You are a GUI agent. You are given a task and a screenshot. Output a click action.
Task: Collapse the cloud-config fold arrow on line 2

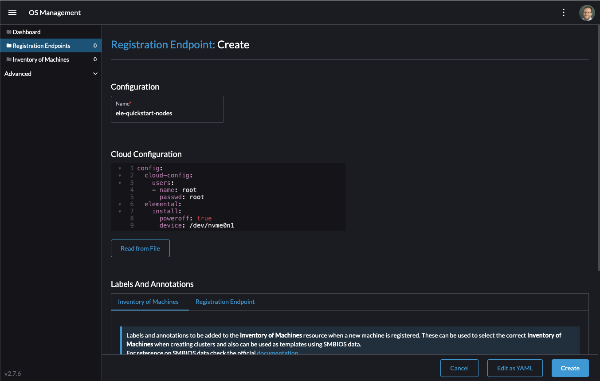coord(120,176)
